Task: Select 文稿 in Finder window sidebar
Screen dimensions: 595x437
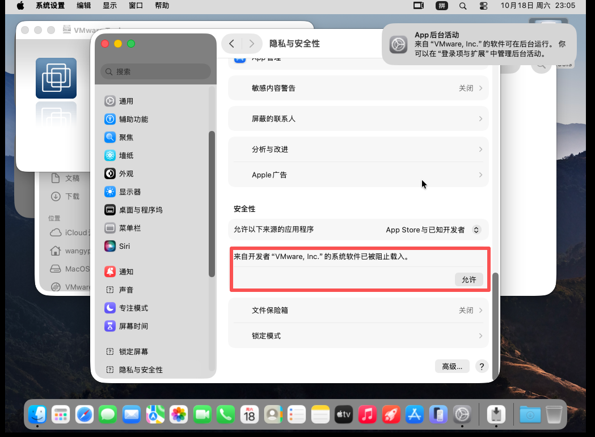Action: (x=66, y=179)
